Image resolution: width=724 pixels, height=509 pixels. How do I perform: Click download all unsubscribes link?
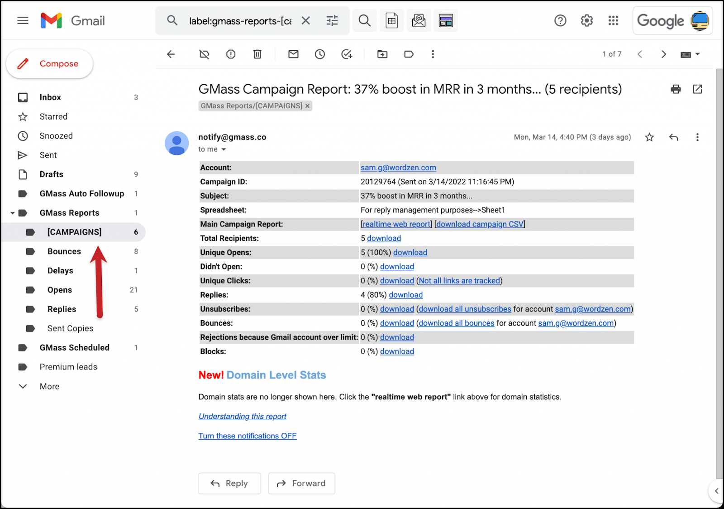[465, 309]
